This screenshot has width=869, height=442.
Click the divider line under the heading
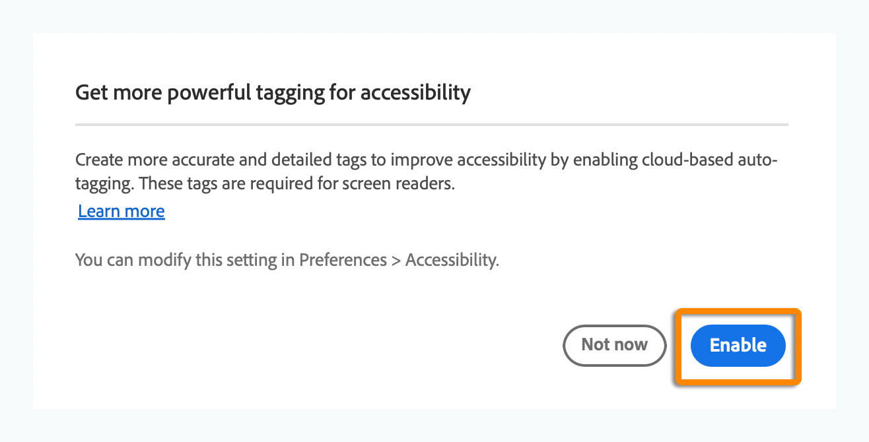[x=431, y=124]
